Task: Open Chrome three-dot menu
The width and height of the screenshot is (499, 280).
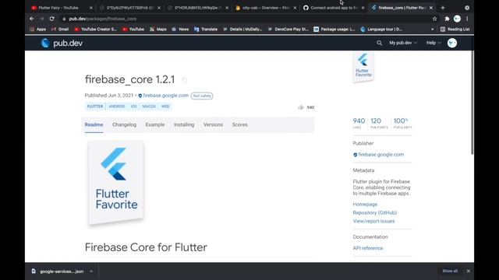Action: [x=467, y=19]
